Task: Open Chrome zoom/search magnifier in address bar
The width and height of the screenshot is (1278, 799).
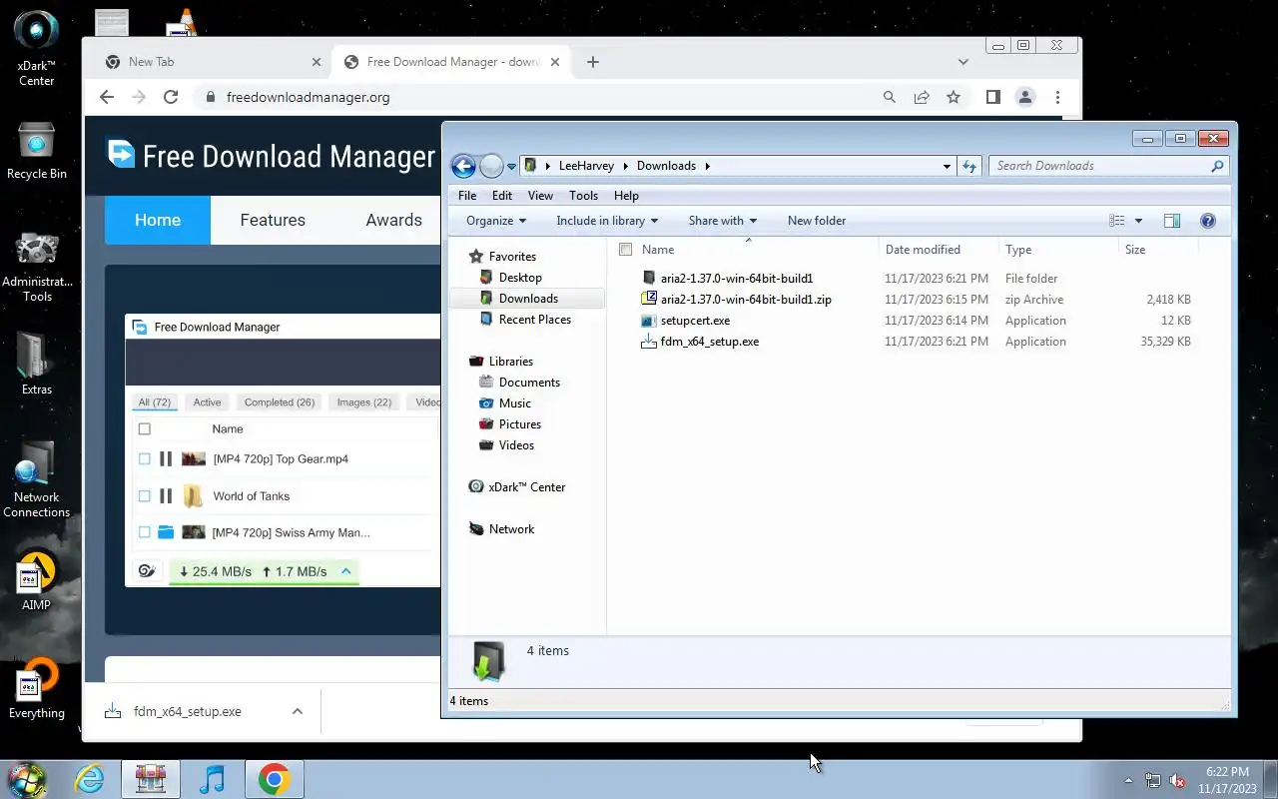Action: point(890,97)
